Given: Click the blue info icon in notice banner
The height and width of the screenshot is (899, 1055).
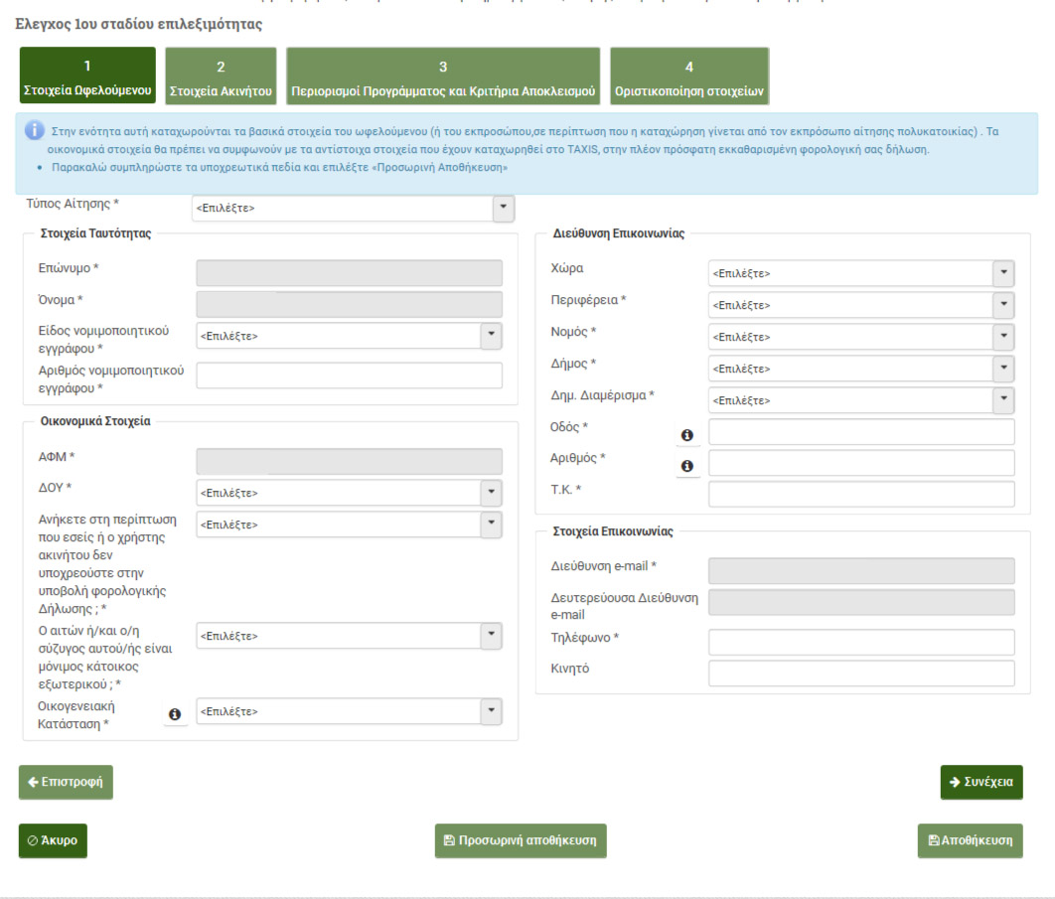Looking at the screenshot, I should click(35, 131).
